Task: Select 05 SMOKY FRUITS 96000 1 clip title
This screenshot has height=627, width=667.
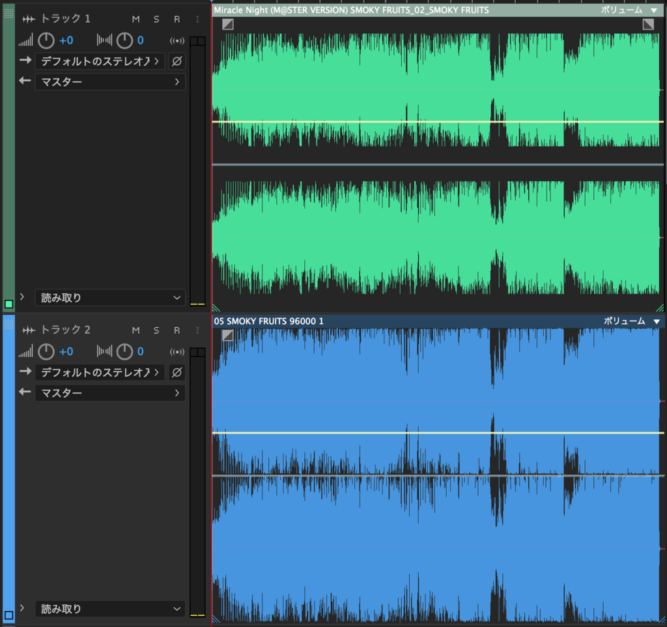Action: point(269,321)
